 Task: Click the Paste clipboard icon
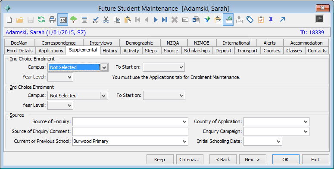point(128,20)
